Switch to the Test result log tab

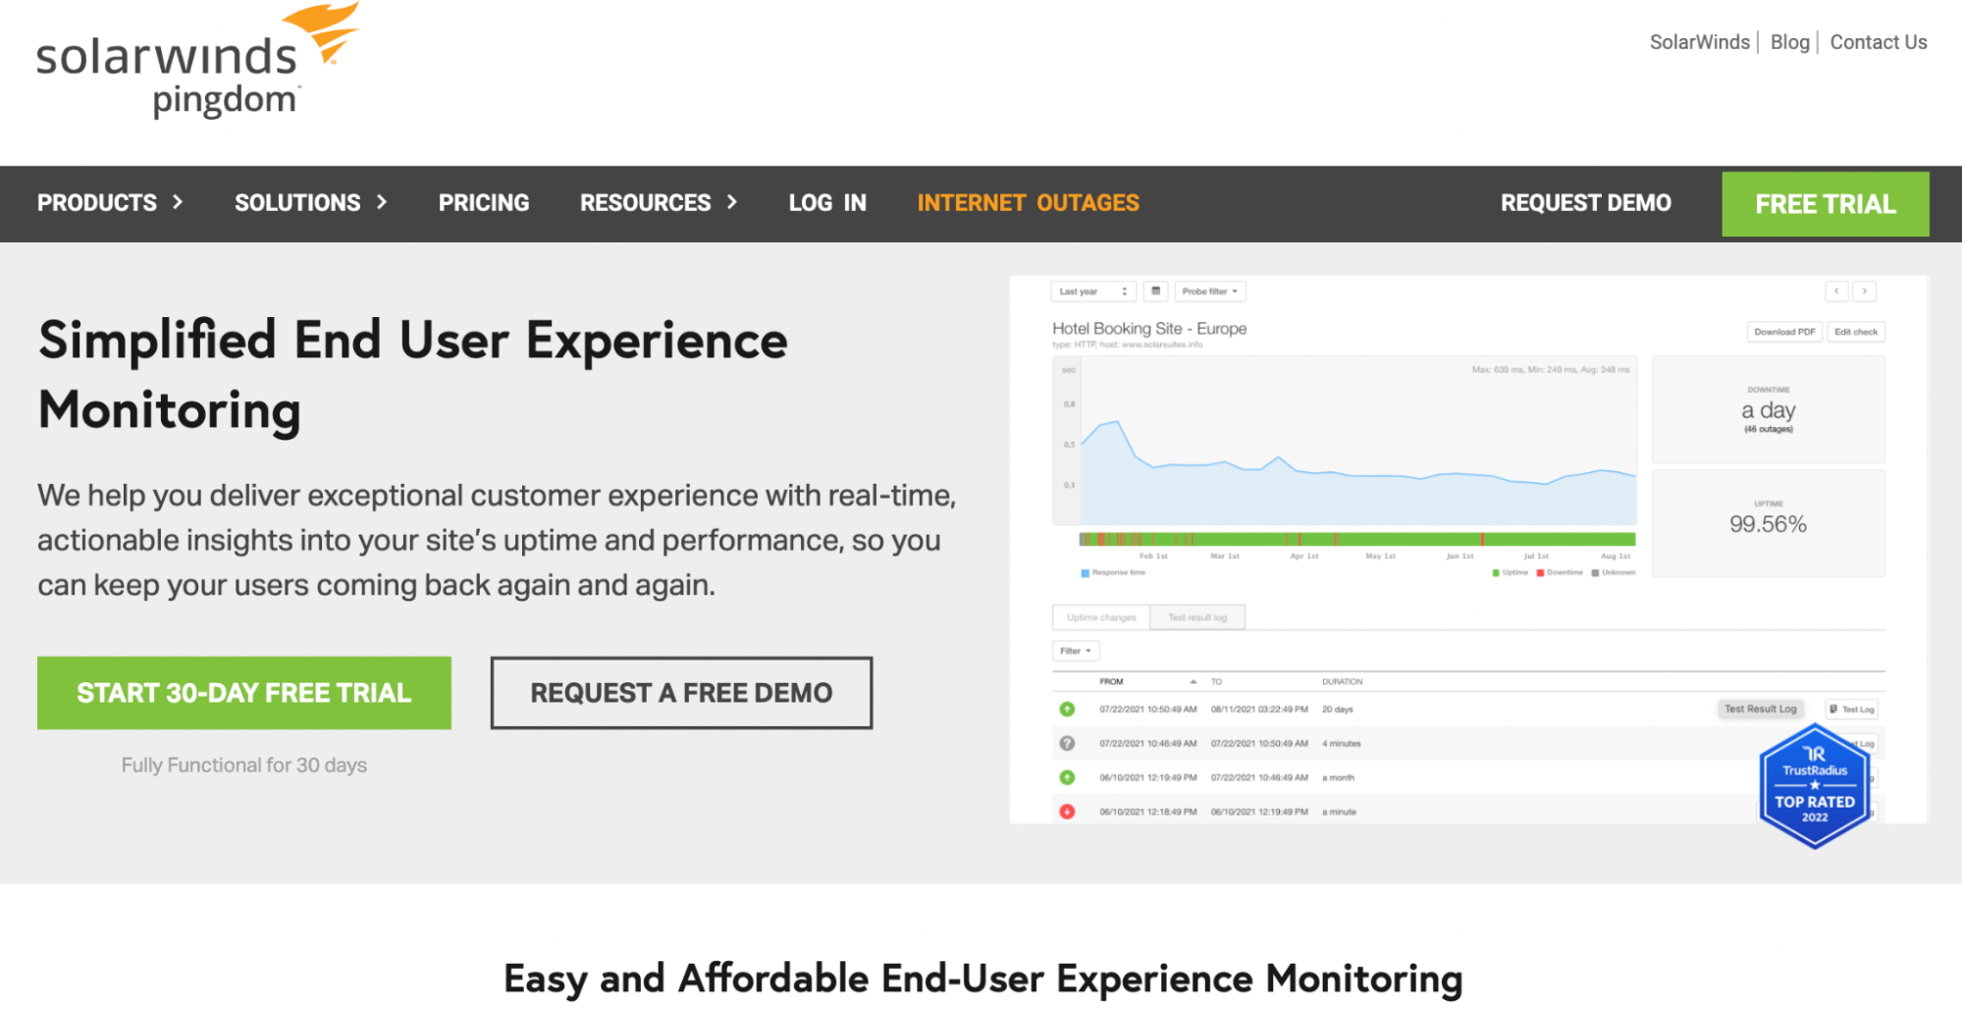pos(1197,617)
